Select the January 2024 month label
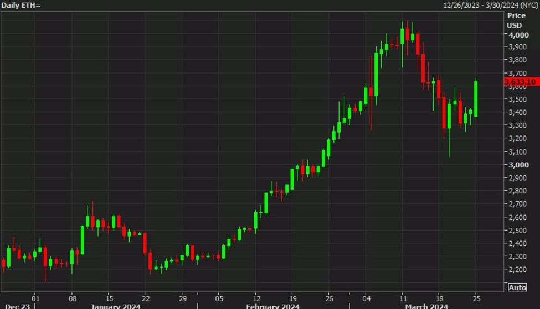540x309 pixels. point(116,306)
